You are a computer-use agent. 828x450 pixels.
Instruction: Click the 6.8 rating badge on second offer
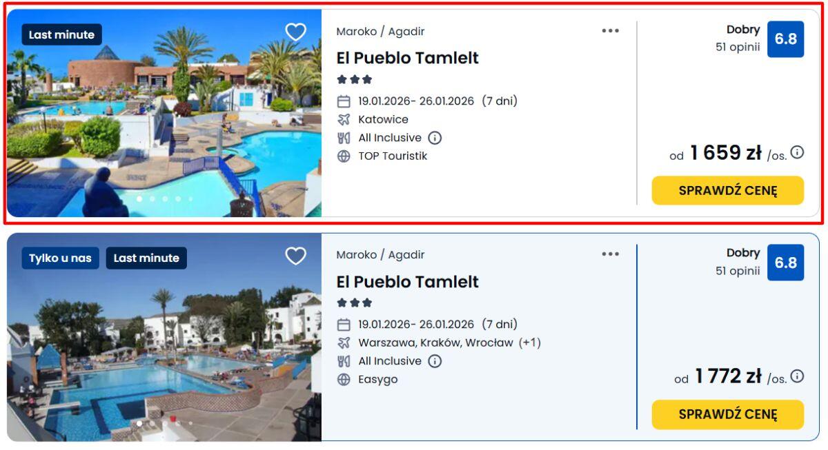point(785,263)
